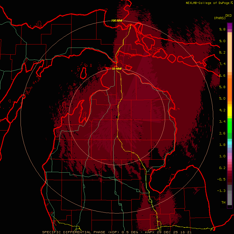
Task: Click the 9.0 legend value
Action: (x=222, y=41)
